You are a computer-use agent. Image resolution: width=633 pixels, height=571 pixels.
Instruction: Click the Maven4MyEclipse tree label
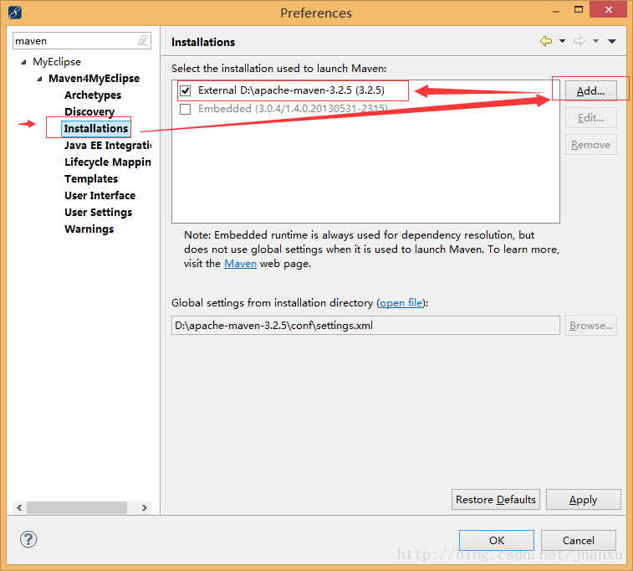(x=94, y=79)
